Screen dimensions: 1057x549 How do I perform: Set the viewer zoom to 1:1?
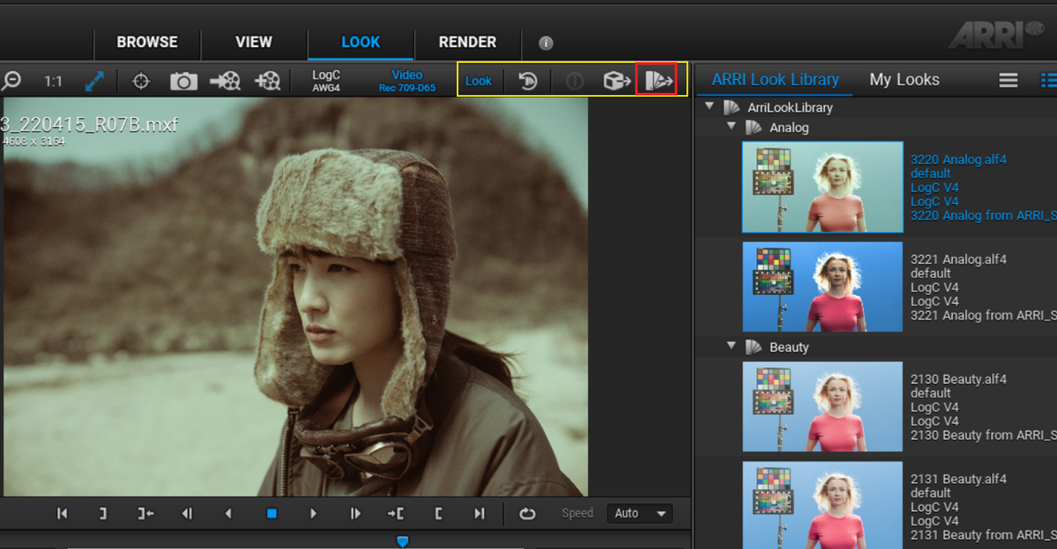tap(54, 81)
